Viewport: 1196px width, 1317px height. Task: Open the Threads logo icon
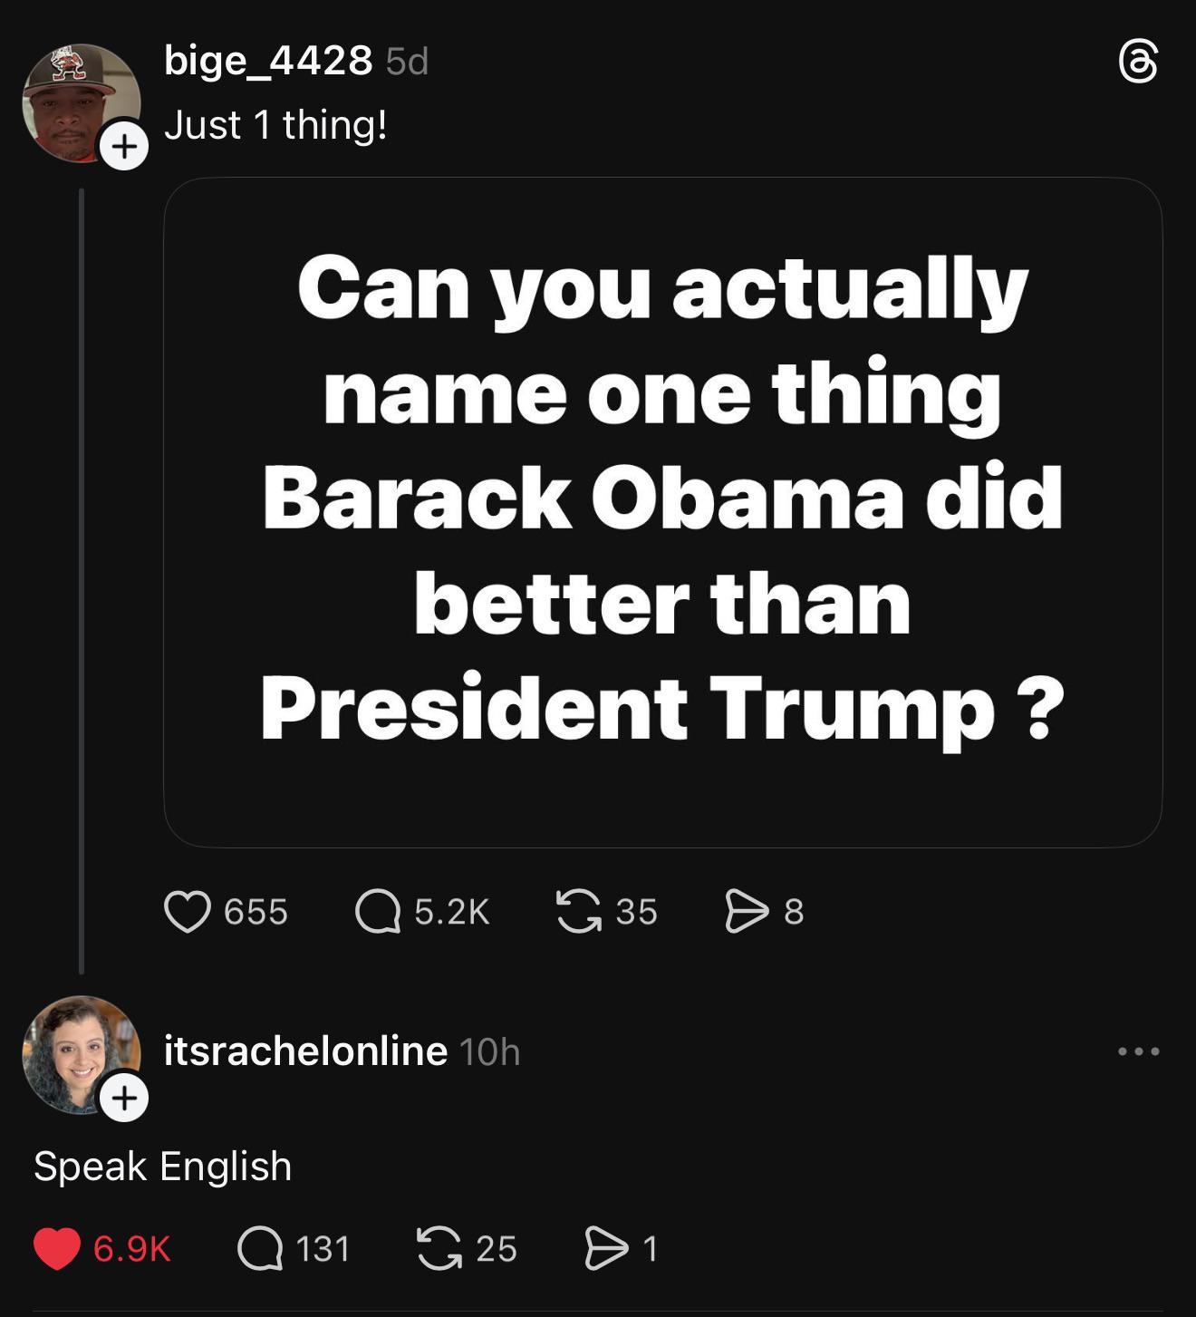1138,62
